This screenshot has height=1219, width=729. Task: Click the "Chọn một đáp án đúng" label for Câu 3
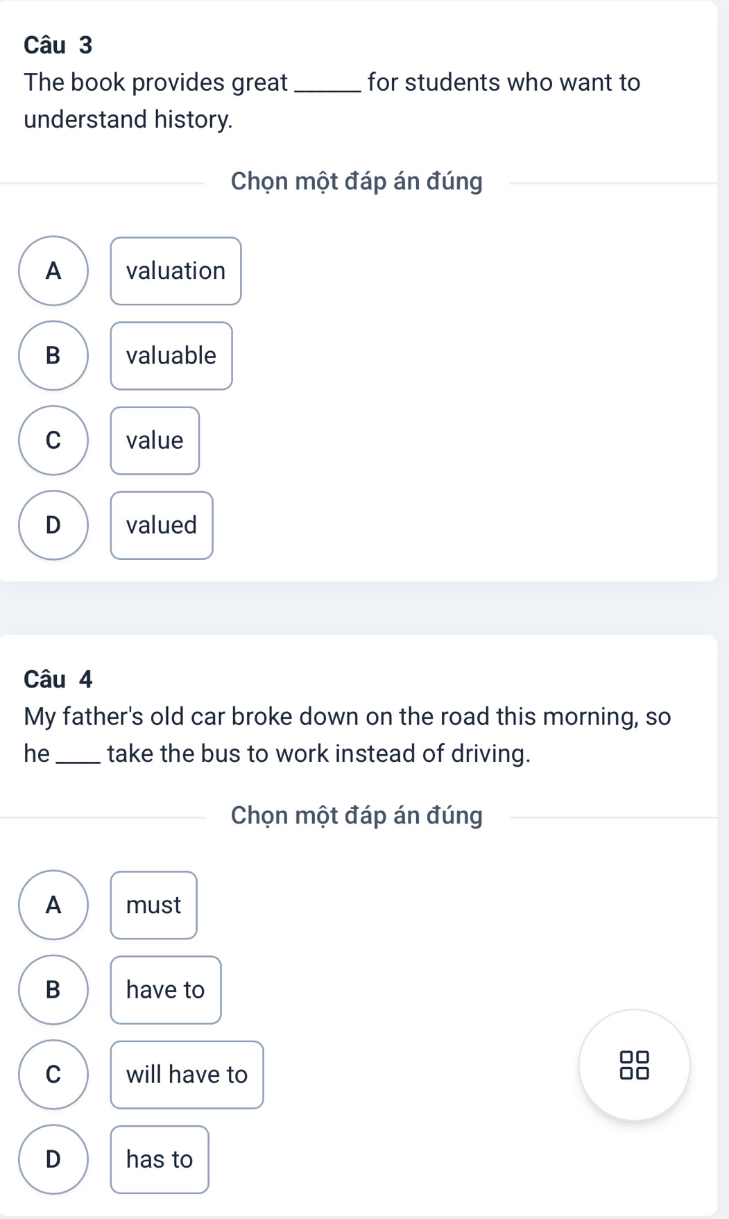click(357, 181)
